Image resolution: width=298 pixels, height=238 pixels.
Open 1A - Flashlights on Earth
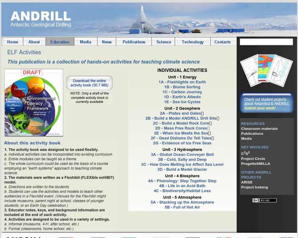click(182, 82)
